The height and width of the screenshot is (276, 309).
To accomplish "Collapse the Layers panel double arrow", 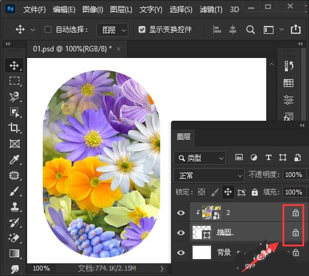I will click(x=302, y=126).
